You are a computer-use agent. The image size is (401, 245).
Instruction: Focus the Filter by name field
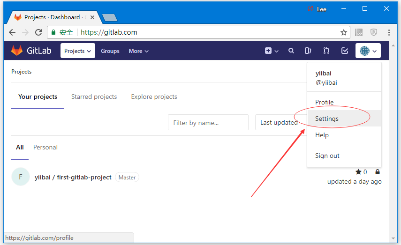(x=208, y=123)
